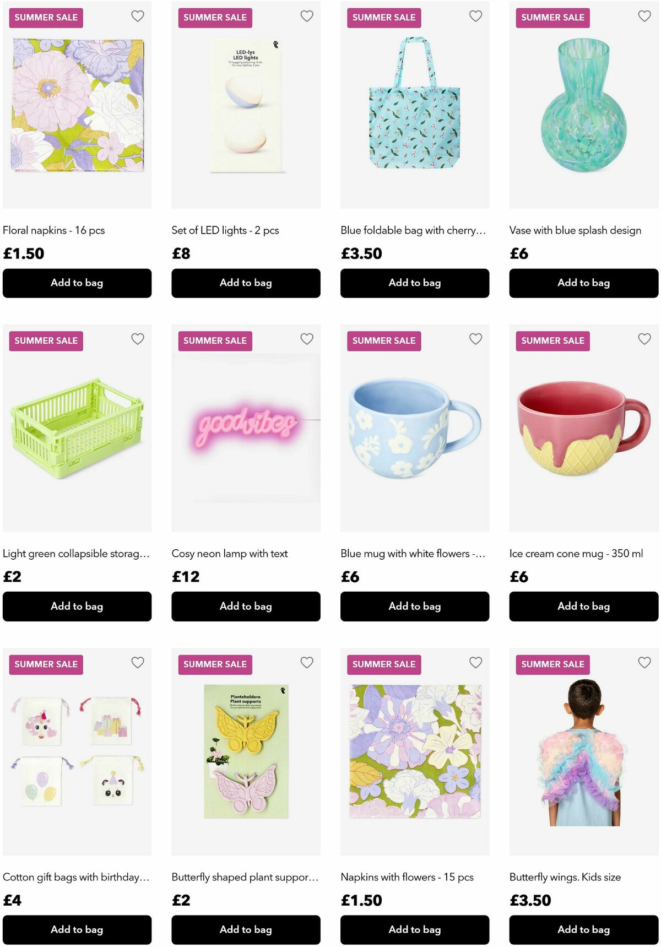Open the green collapsible crate photo
This screenshot has width=661, height=947.
click(77, 428)
